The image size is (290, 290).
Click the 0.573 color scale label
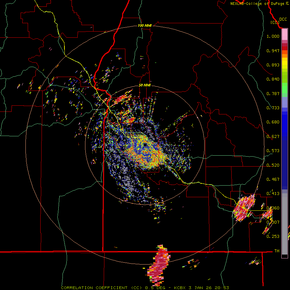273,151
